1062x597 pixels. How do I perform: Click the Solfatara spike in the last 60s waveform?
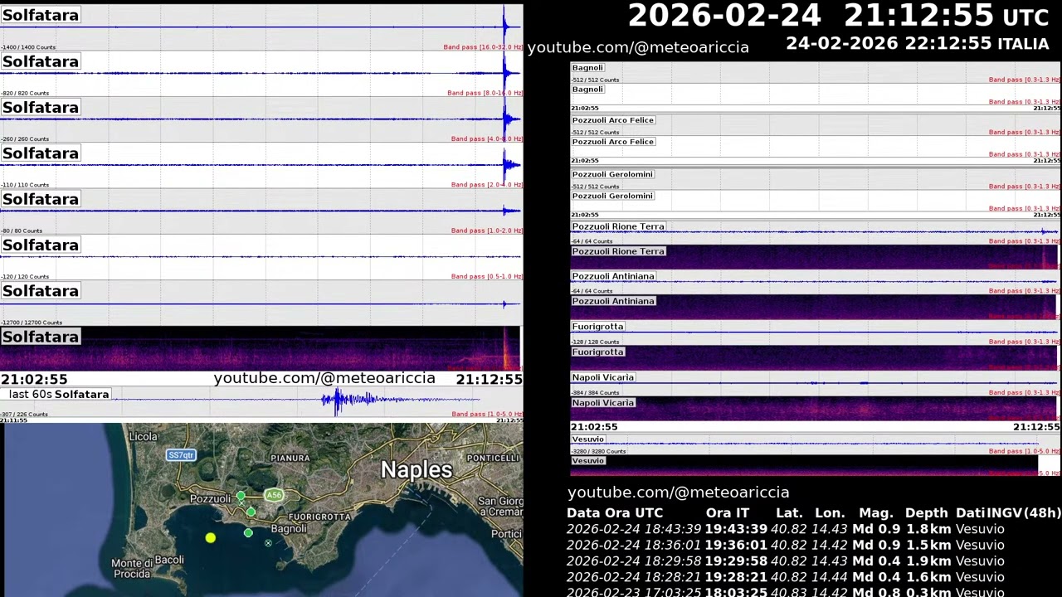tap(338, 401)
